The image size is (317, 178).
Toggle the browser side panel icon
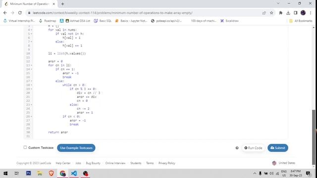(x=296, y=13)
